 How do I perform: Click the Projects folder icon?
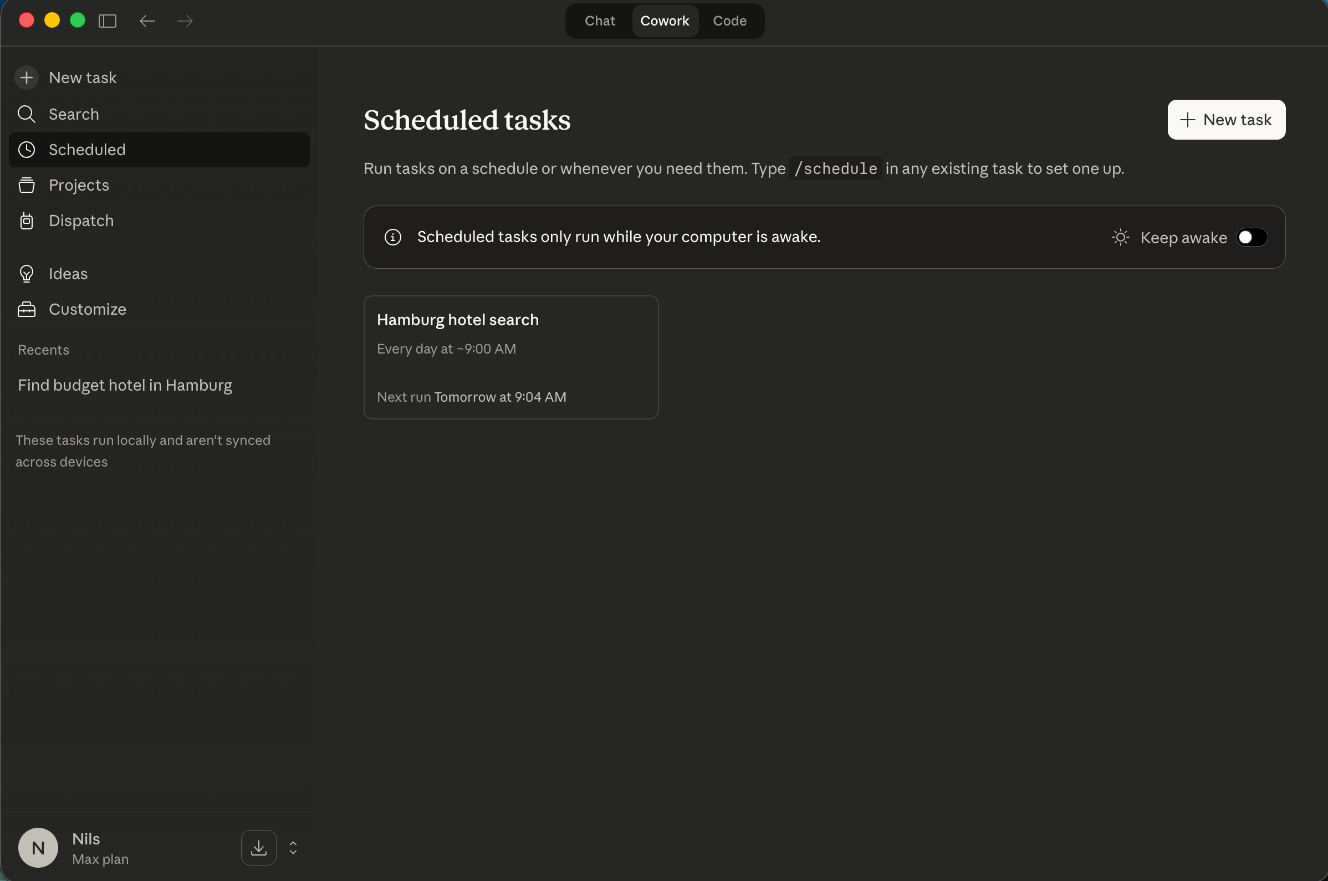[x=27, y=185]
